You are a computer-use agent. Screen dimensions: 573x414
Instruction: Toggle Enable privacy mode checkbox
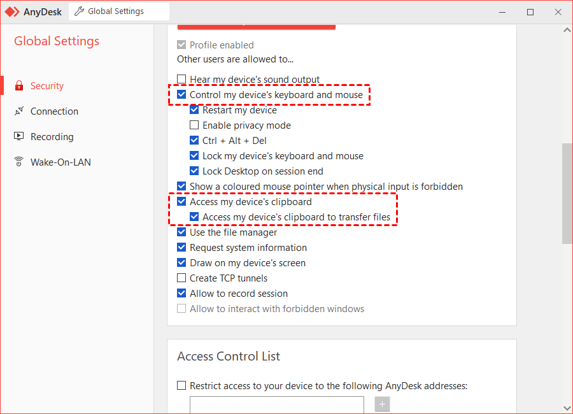tap(195, 125)
